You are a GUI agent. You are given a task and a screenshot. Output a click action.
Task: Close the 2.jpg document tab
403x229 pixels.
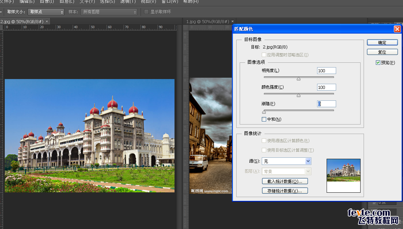[x=47, y=21]
